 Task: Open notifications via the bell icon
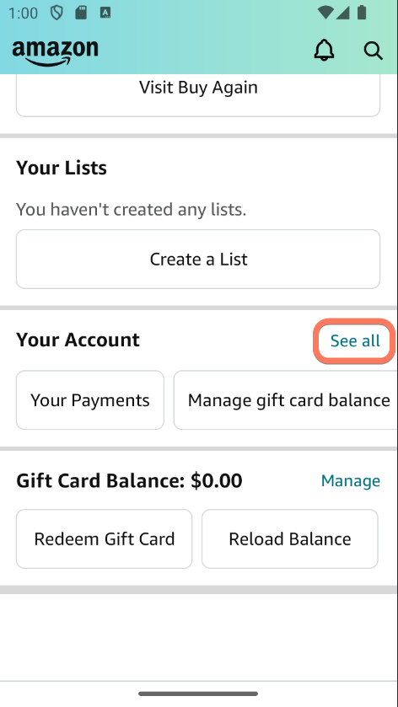tap(324, 50)
